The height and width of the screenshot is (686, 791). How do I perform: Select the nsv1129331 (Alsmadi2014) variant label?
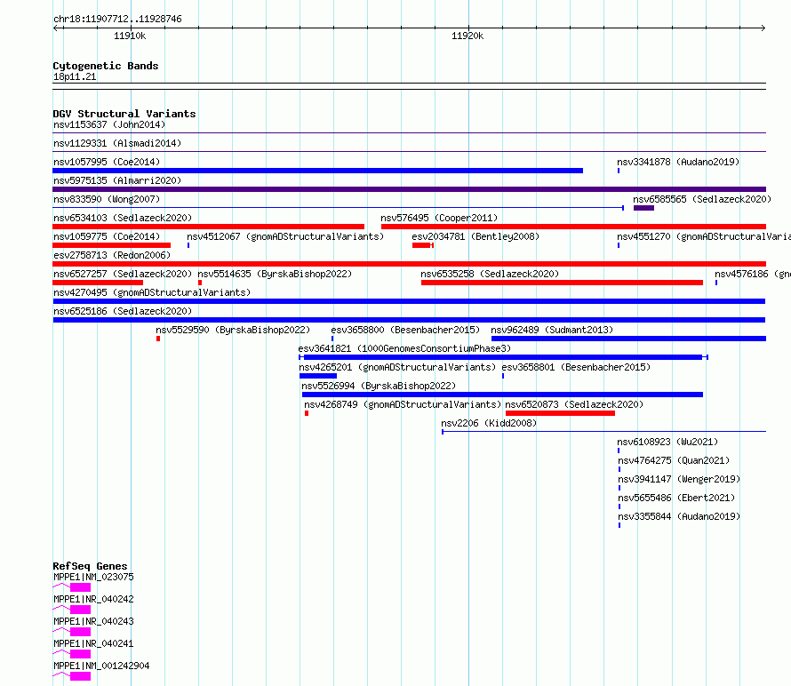click(117, 143)
